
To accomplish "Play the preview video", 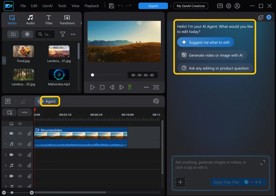I will click(92, 87).
